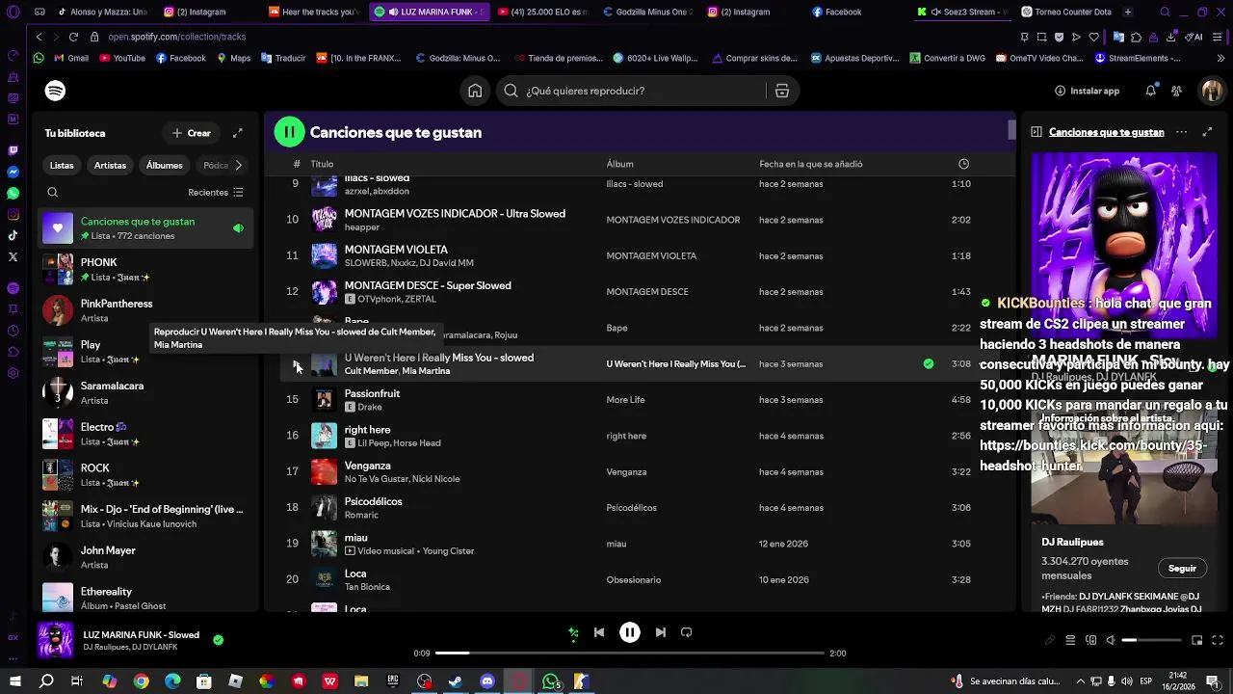
Task: Open Opera downloads icon
Action: point(1170,37)
